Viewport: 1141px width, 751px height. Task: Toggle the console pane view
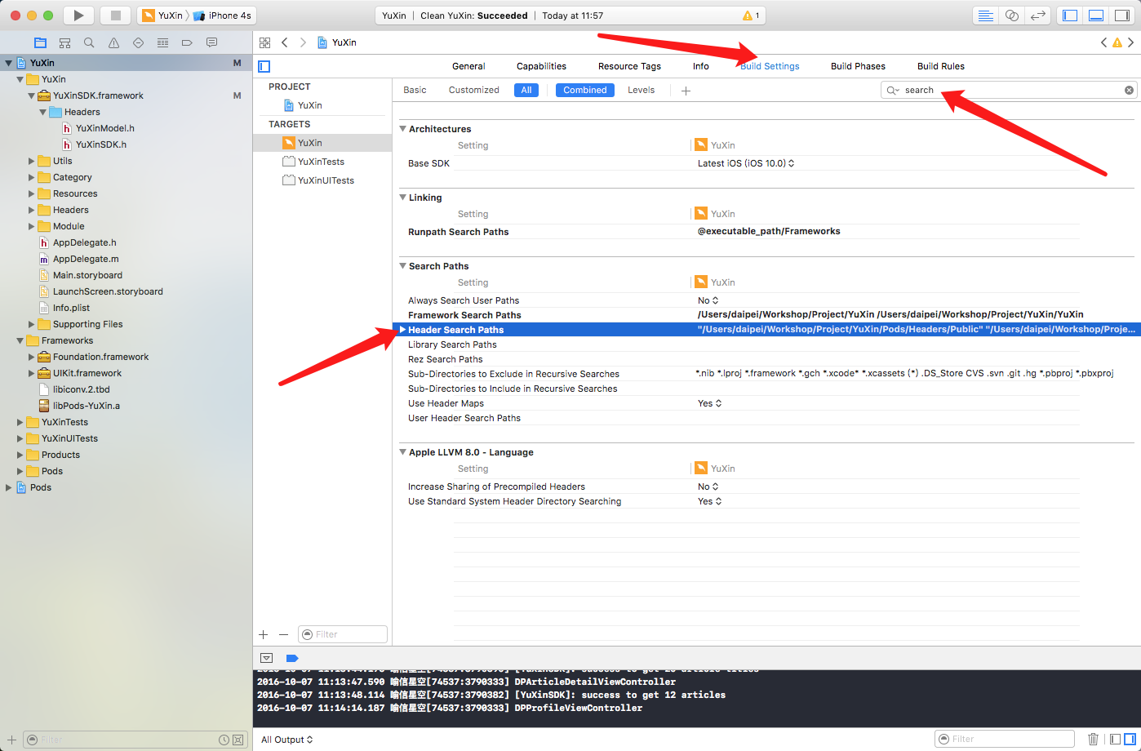[x=1130, y=739]
